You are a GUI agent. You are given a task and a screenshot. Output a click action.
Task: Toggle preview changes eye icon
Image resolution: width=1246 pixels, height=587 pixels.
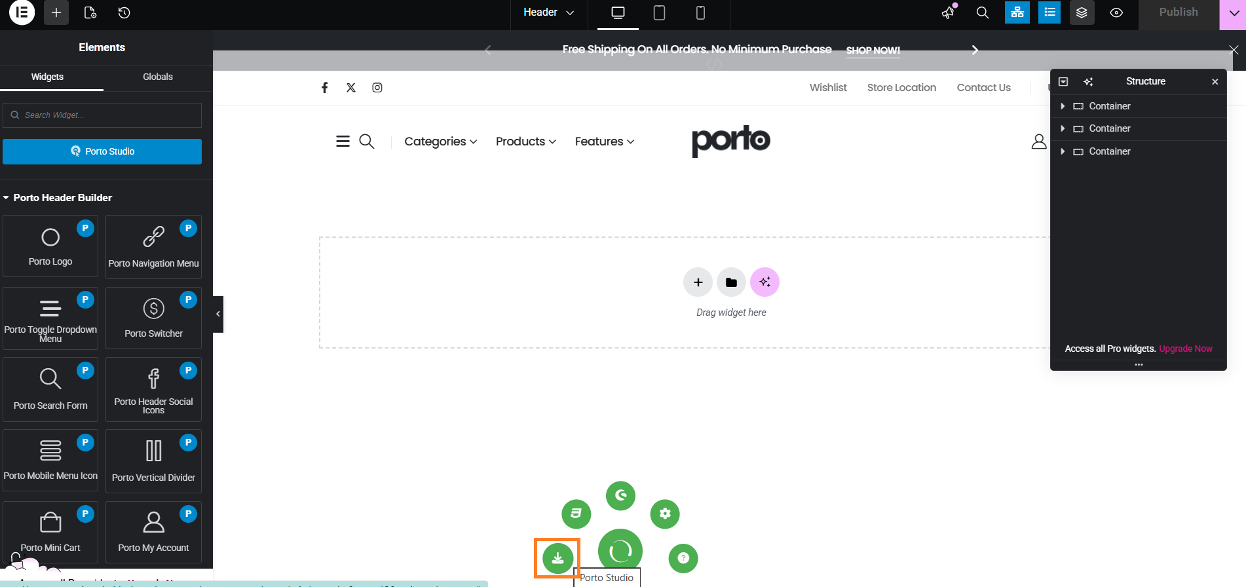[1116, 12]
